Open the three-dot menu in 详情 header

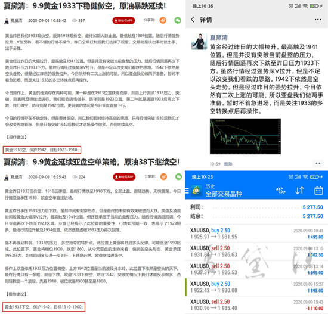[x=318, y=20]
